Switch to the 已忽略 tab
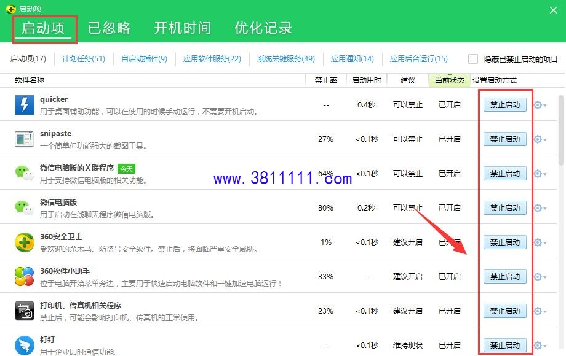The height and width of the screenshot is (356, 566). point(109,28)
